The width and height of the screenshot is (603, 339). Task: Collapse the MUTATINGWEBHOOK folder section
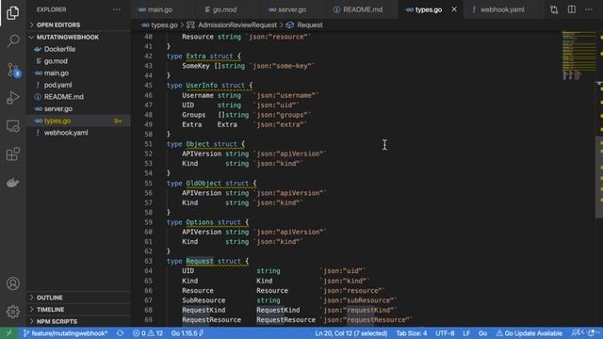coord(78,37)
